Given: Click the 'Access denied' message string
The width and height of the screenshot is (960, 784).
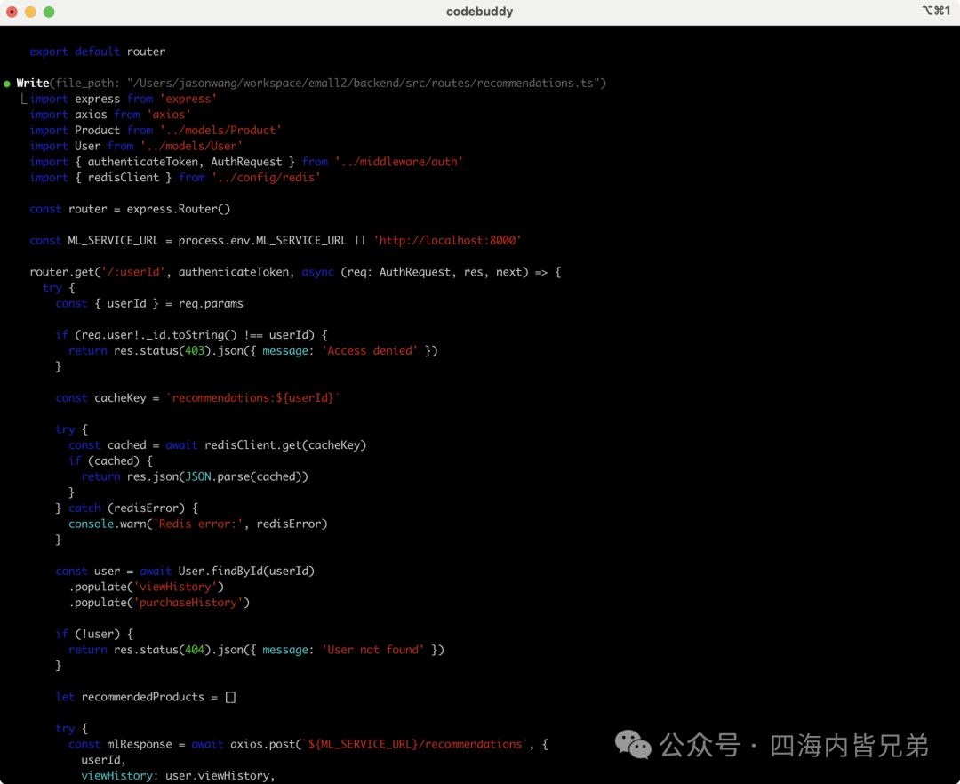Looking at the screenshot, I should pos(370,351).
